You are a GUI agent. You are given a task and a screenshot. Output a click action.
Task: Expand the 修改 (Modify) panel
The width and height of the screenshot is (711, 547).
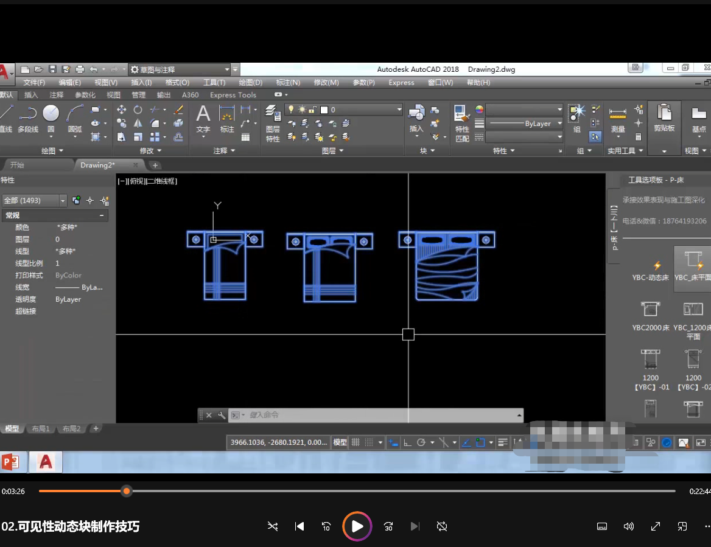(150, 150)
